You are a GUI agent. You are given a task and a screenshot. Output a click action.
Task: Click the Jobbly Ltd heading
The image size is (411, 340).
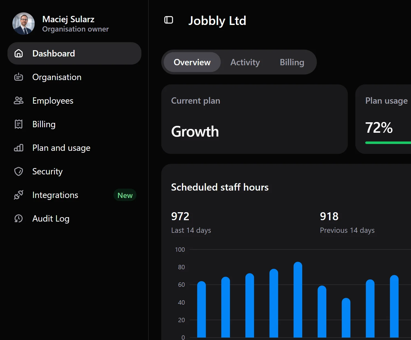[217, 21]
